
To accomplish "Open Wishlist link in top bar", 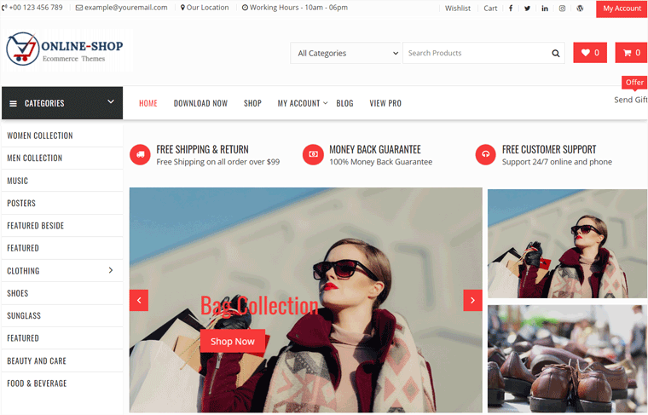I will pyautogui.click(x=458, y=9).
